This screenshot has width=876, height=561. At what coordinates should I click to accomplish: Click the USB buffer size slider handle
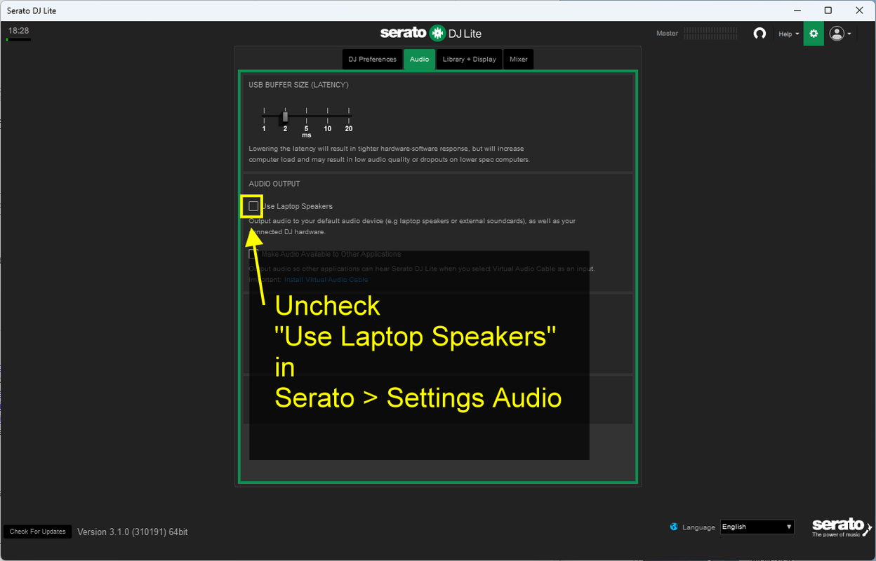click(285, 116)
